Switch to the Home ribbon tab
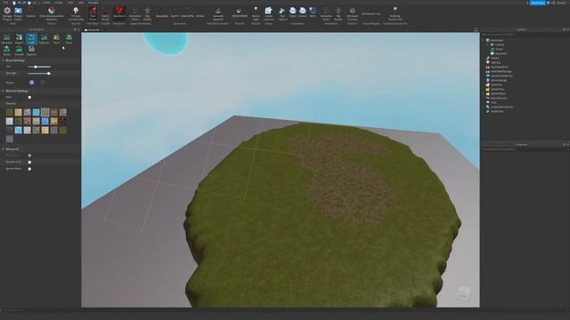Image resolution: width=570 pixels, height=320 pixels. click(x=46, y=3)
